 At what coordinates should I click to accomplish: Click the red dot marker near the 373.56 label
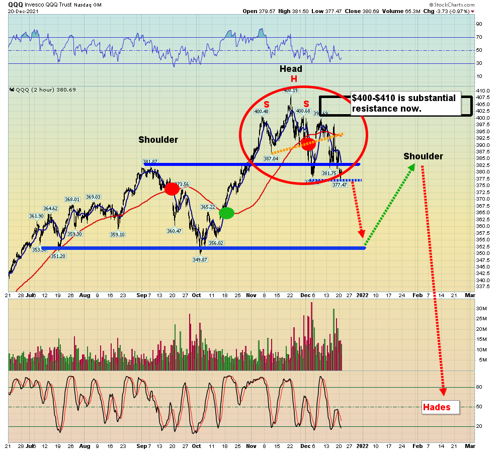click(172, 189)
